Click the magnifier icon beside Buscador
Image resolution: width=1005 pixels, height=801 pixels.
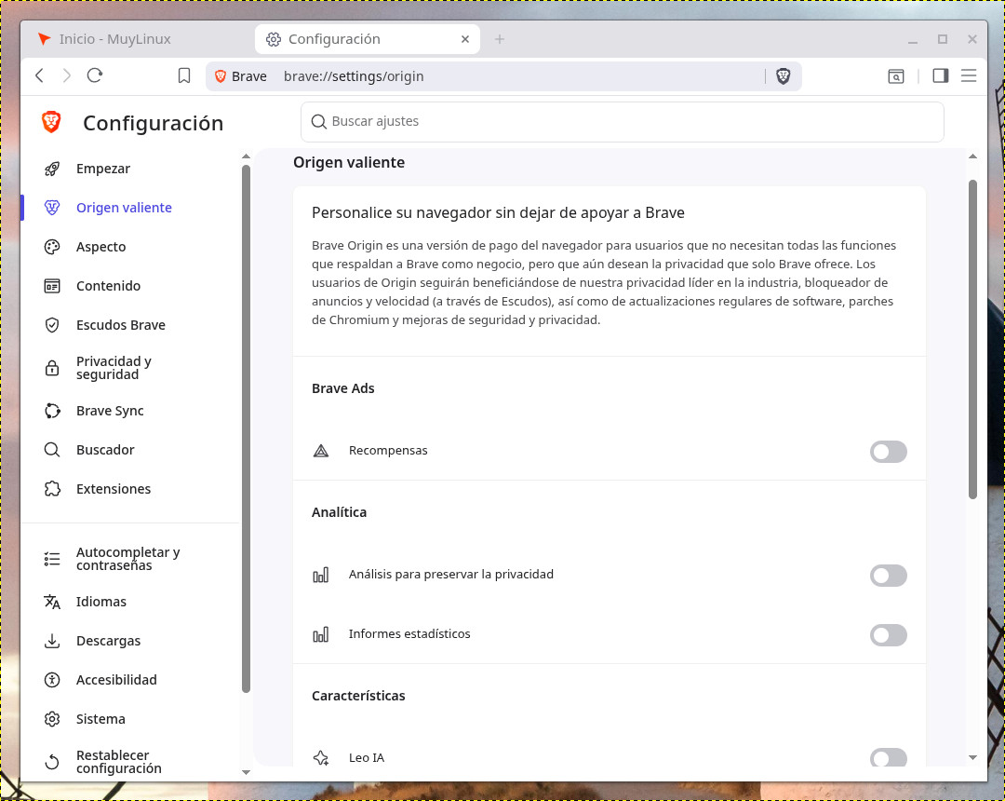coord(52,450)
